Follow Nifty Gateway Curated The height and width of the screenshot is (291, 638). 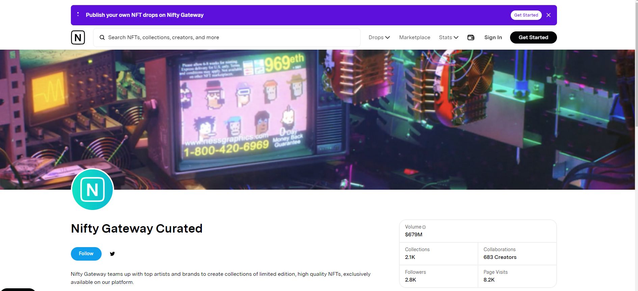coord(86,254)
